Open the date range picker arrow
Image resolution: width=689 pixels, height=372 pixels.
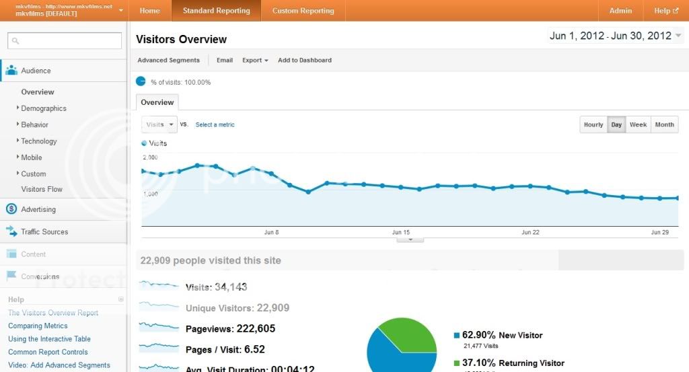click(678, 36)
